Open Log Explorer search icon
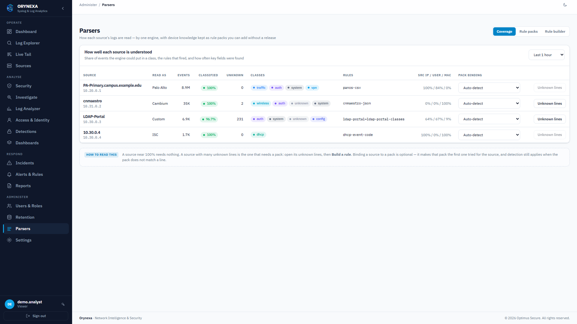The width and height of the screenshot is (577, 324). pyautogui.click(x=9, y=43)
